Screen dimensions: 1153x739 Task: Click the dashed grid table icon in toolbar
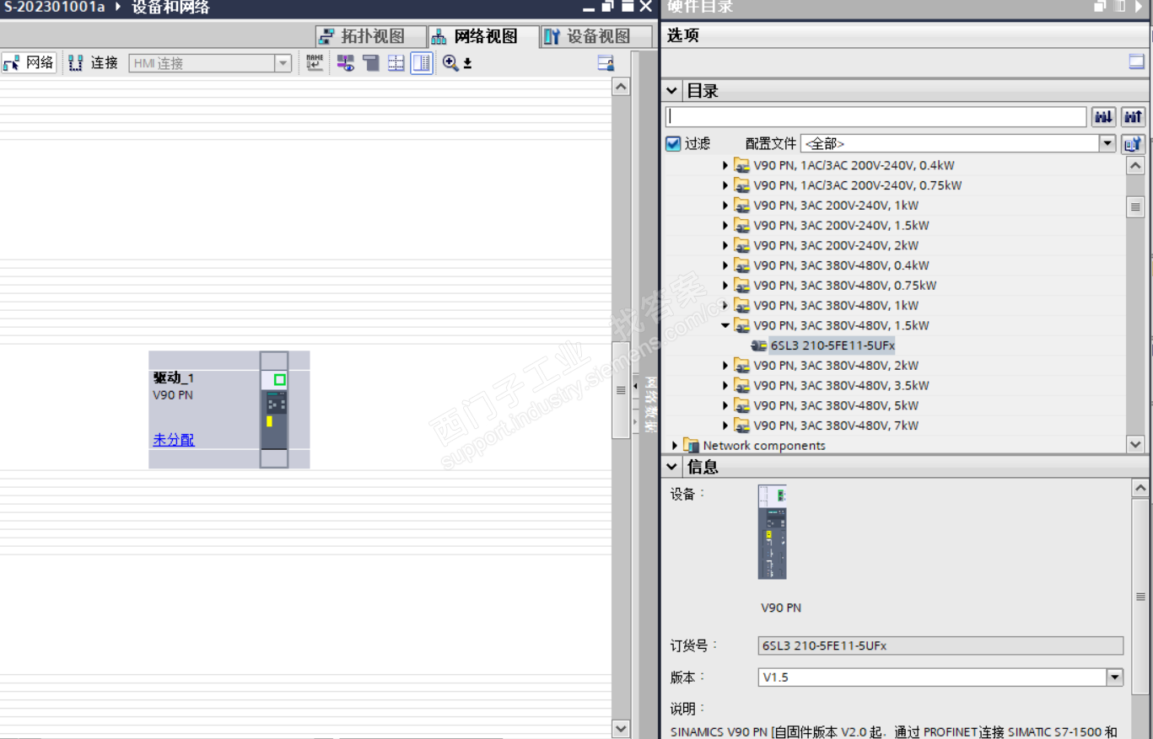pyautogui.click(x=396, y=63)
